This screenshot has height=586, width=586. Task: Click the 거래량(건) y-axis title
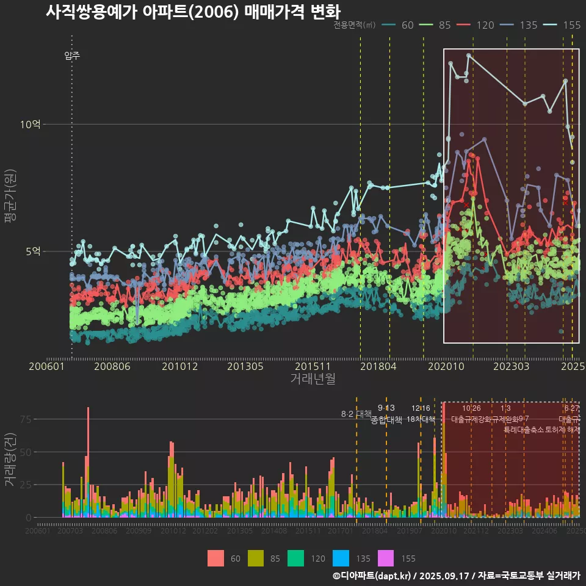tap(10, 460)
